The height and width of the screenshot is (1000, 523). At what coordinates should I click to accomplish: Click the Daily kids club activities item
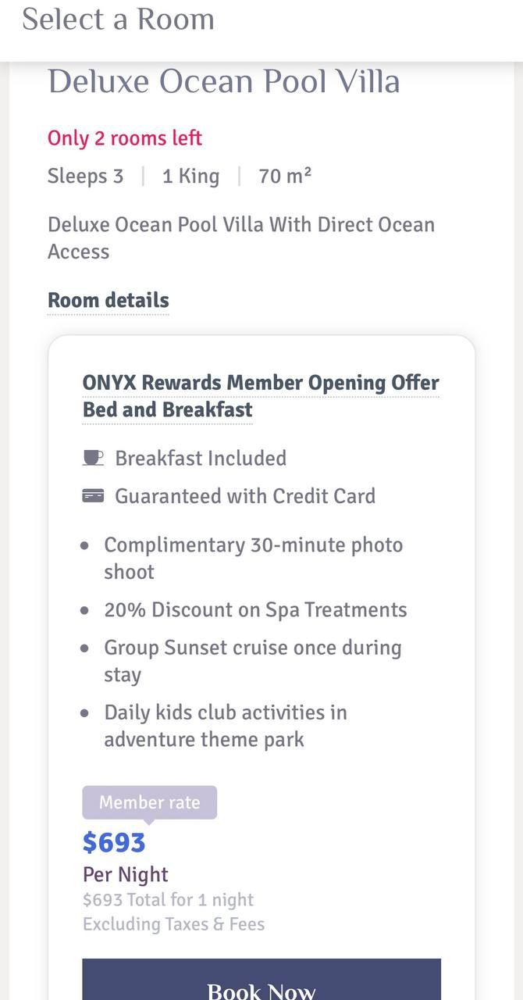point(226,726)
